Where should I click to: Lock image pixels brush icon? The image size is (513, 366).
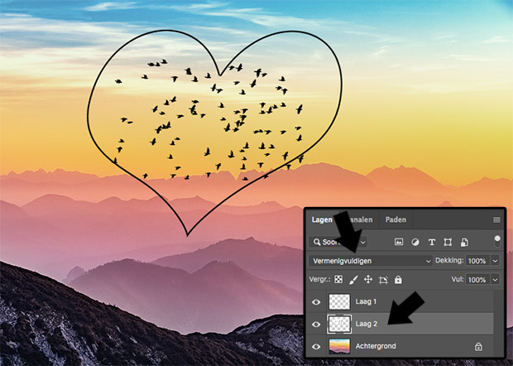click(x=353, y=280)
